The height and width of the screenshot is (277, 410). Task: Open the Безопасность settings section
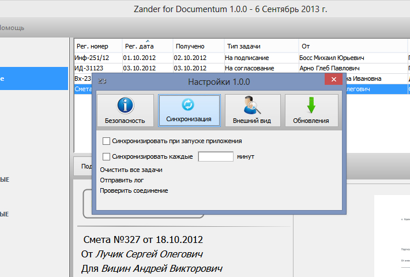(x=125, y=110)
